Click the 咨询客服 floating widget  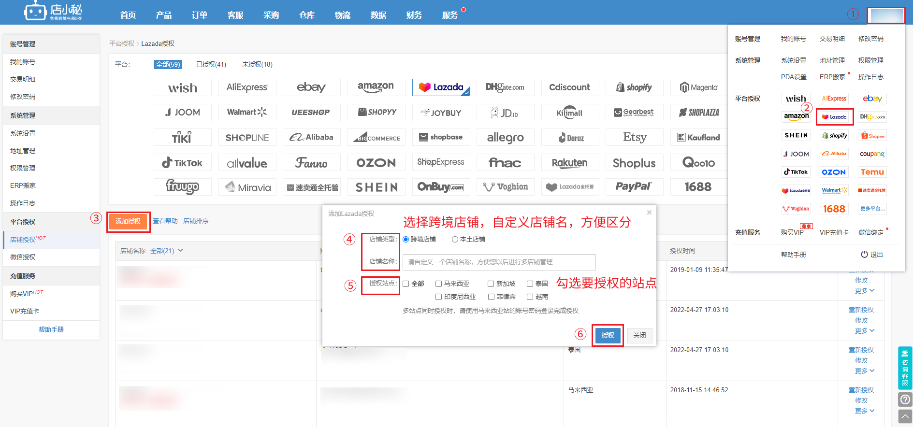[x=905, y=368]
